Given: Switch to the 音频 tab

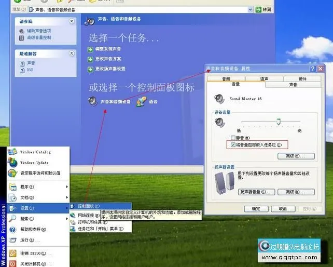Looking at the screenshot, I should (226, 79).
